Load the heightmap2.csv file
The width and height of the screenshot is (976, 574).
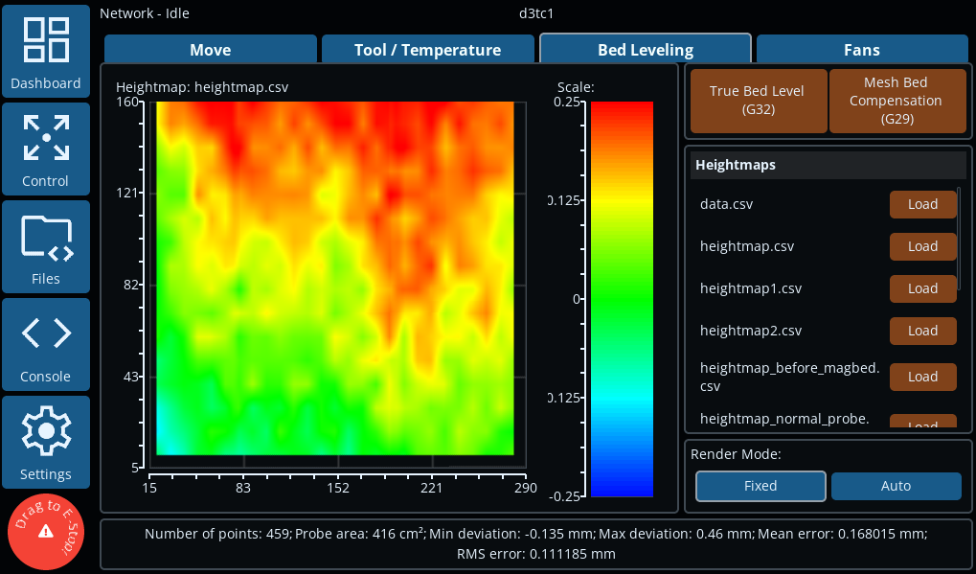tap(922, 331)
